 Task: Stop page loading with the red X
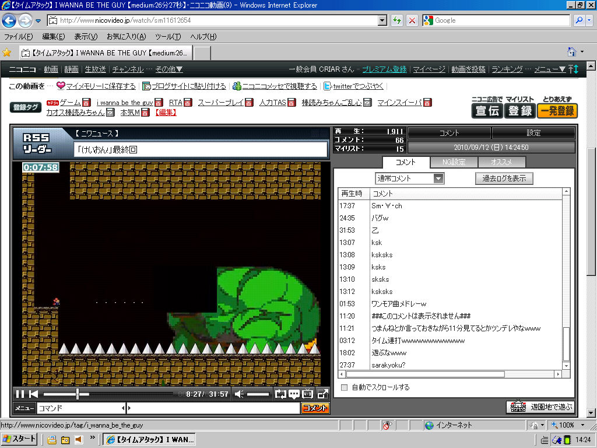coord(412,20)
